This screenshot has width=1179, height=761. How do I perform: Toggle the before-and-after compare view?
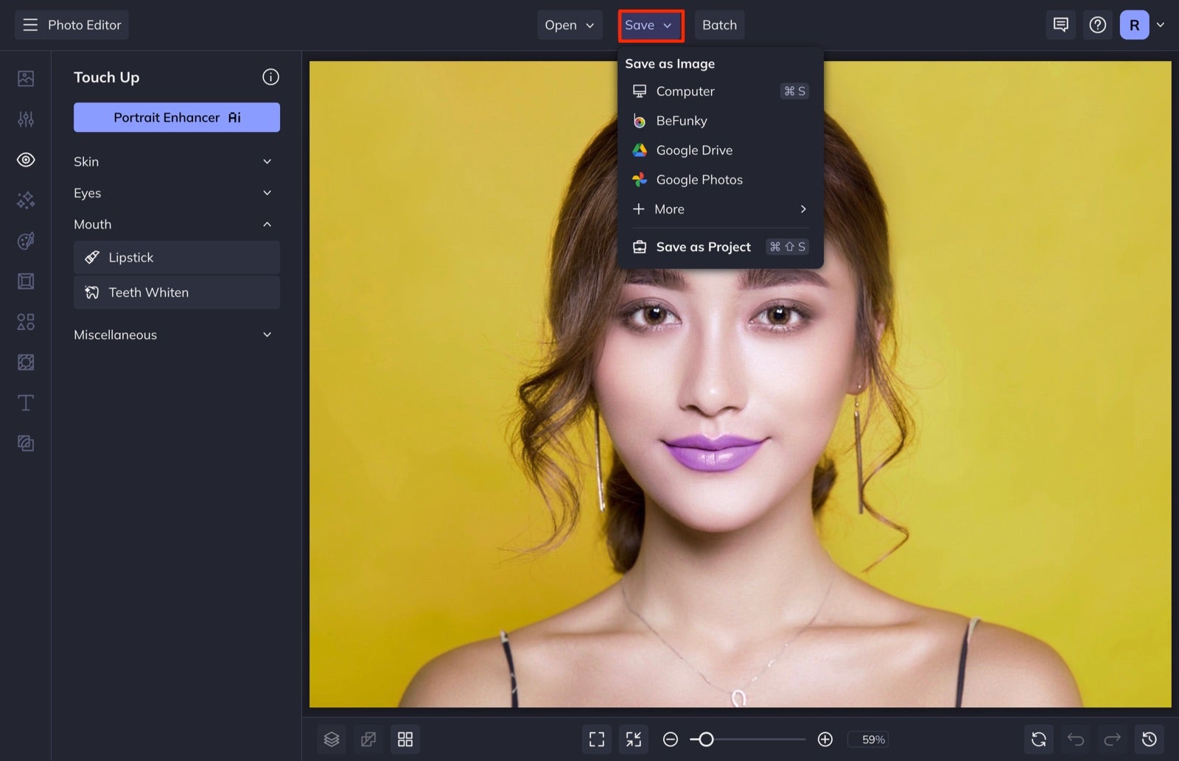point(368,739)
